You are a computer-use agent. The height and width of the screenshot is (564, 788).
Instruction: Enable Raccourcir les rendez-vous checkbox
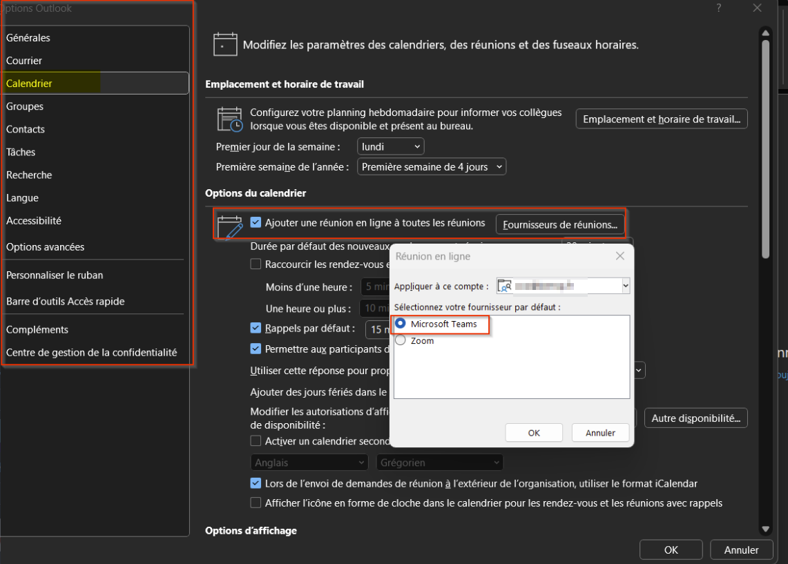[x=256, y=264]
